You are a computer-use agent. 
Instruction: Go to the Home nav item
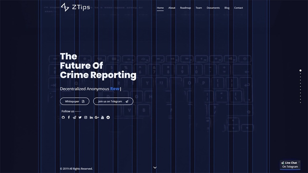[x=160, y=8]
